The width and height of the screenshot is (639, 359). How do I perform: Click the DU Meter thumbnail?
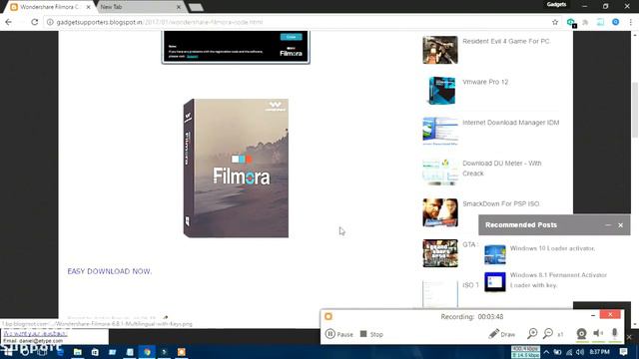coord(440,172)
